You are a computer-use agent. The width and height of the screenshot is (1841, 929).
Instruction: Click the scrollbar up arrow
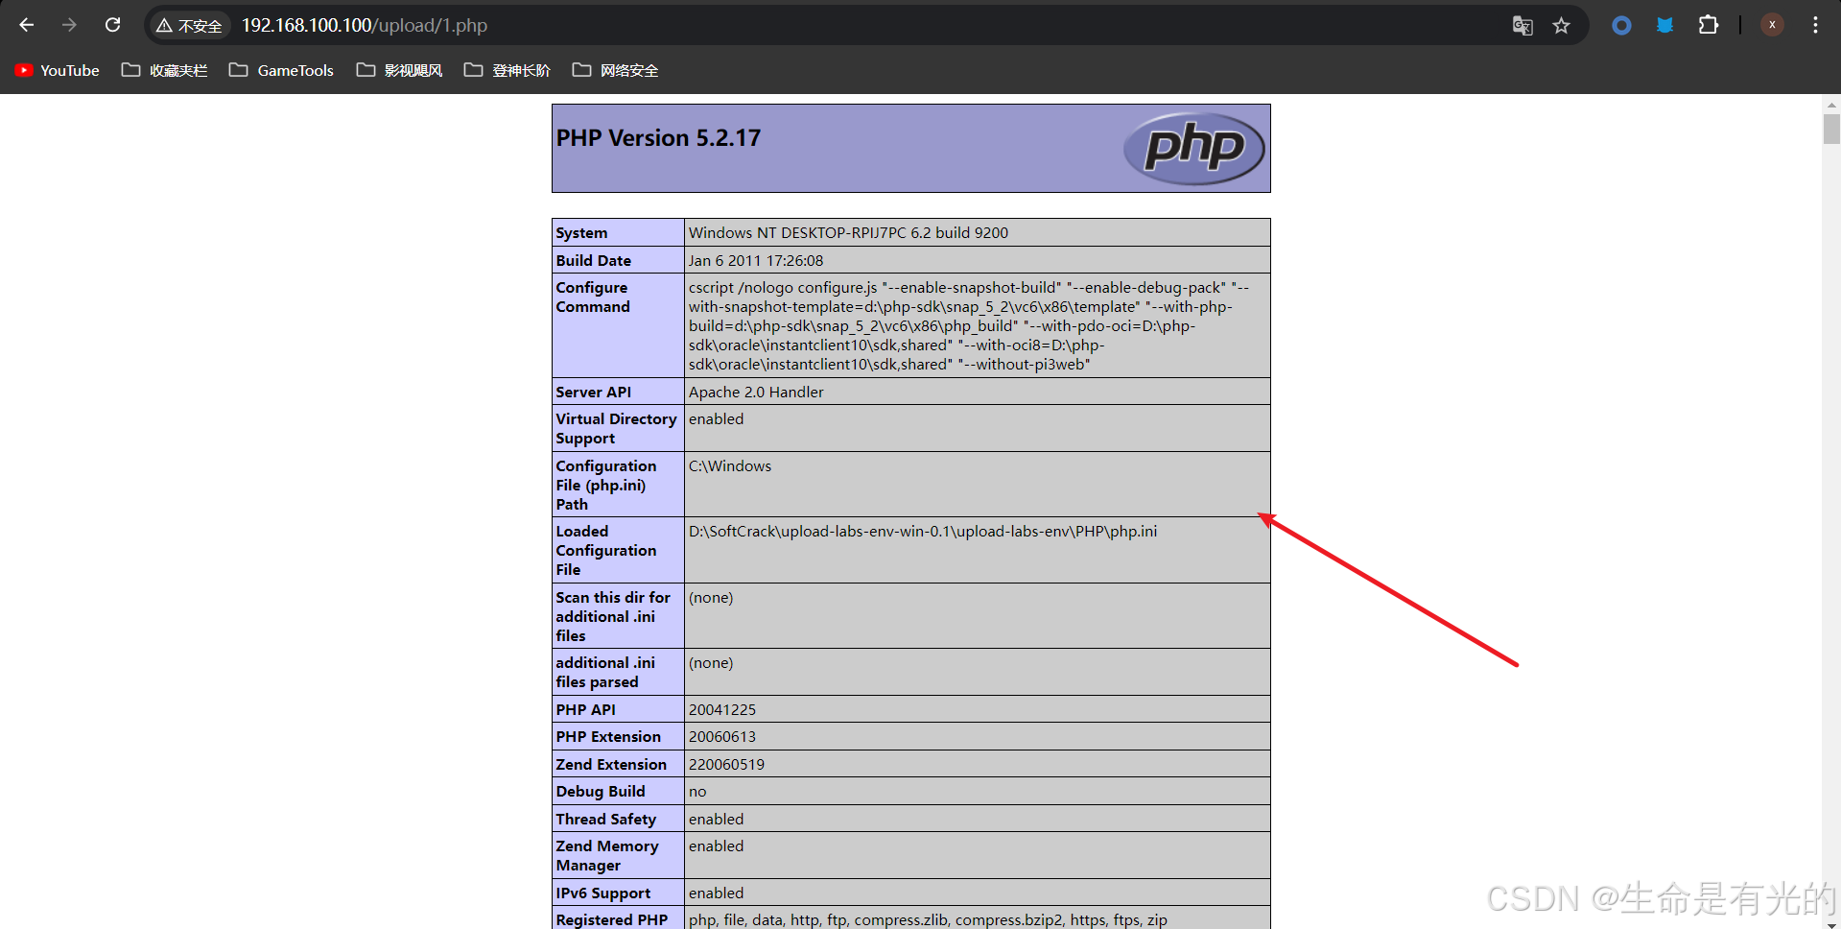1831,104
